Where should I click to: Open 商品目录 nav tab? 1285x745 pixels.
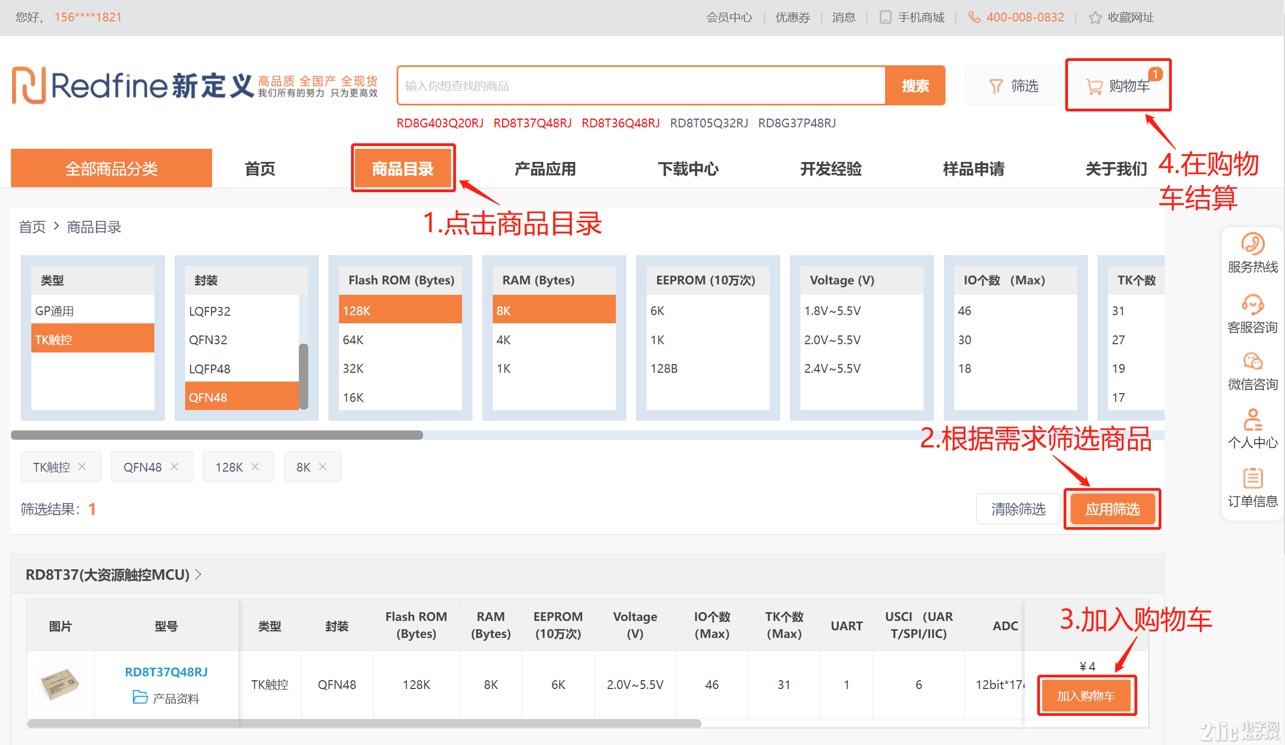pyautogui.click(x=403, y=169)
